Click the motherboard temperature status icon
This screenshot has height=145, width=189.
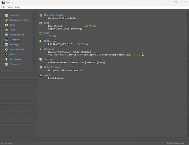pyautogui.click(x=86, y=44)
